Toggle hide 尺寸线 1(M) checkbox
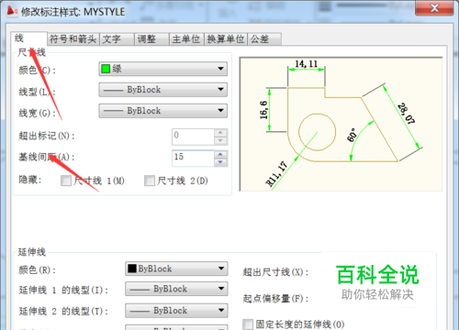The image size is (459, 330). tap(66, 181)
